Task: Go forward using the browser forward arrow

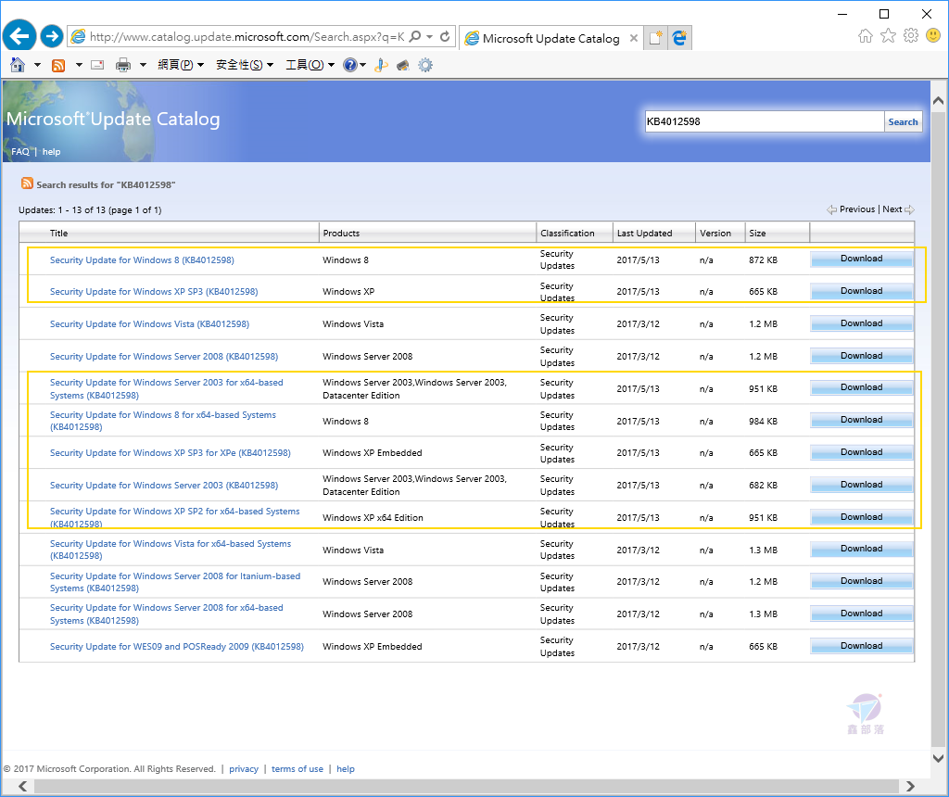Action: tap(52, 36)
